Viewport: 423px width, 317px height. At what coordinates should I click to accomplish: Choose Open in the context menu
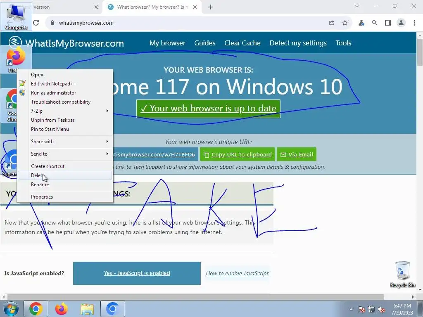click(65, 75)
